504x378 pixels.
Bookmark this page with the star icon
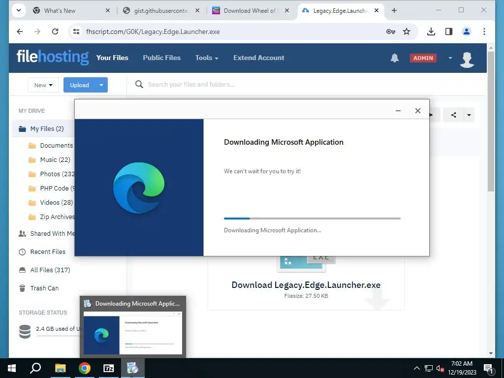(x=407, y=31)
